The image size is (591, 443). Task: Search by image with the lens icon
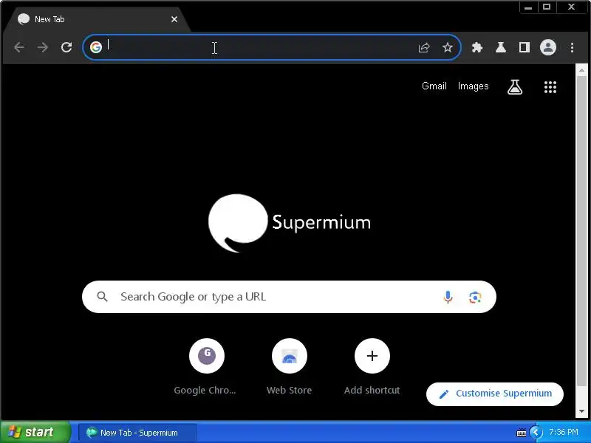tap(475, 298)
